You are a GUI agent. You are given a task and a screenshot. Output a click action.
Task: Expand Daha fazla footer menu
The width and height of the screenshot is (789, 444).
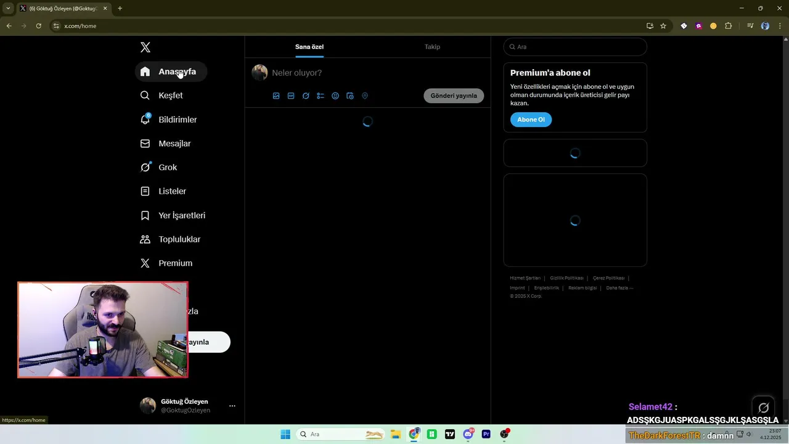click(x=619, y=288)
